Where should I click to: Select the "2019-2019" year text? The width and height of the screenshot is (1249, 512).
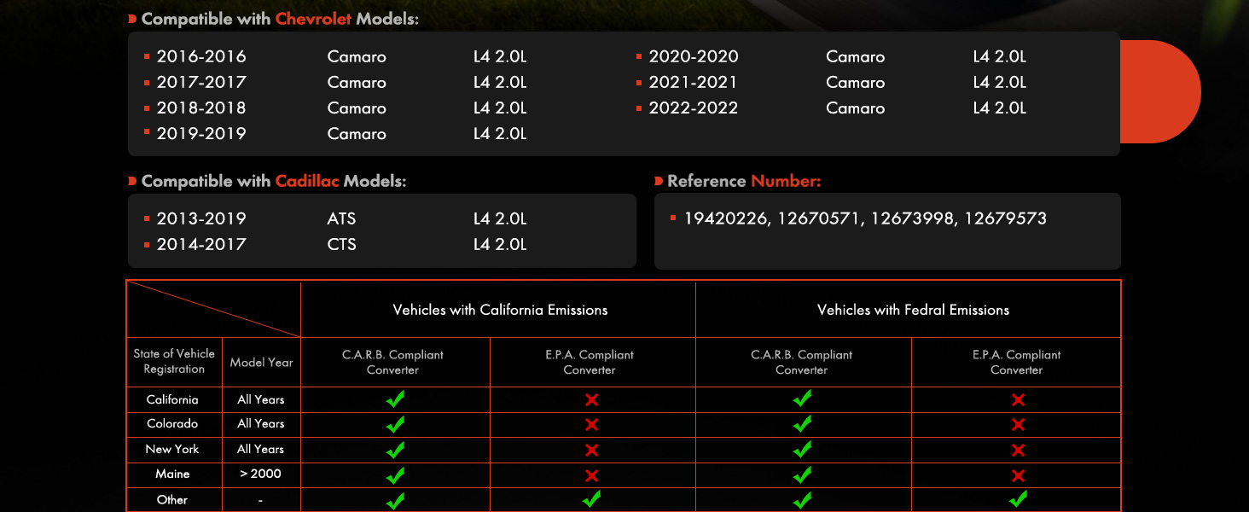(x=201, y=133)
